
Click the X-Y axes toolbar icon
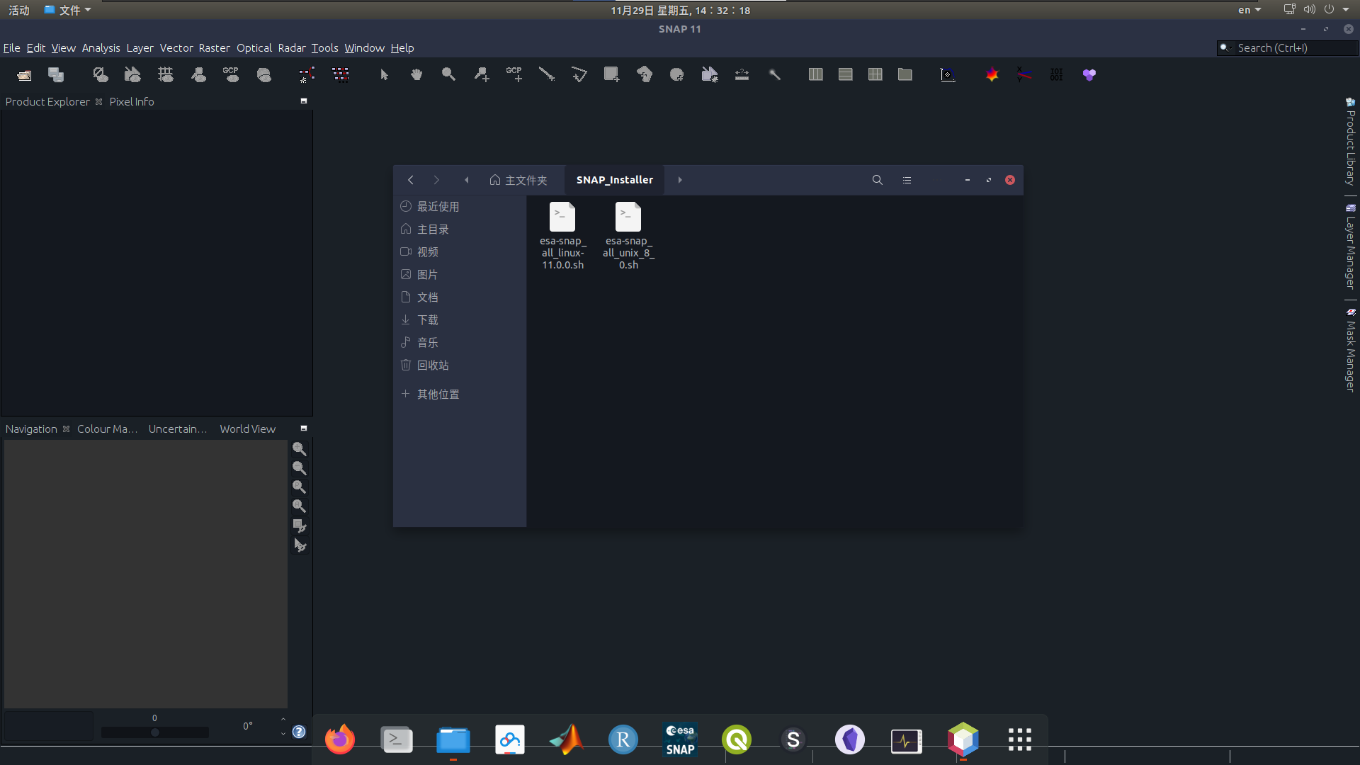pos(1024,75)
